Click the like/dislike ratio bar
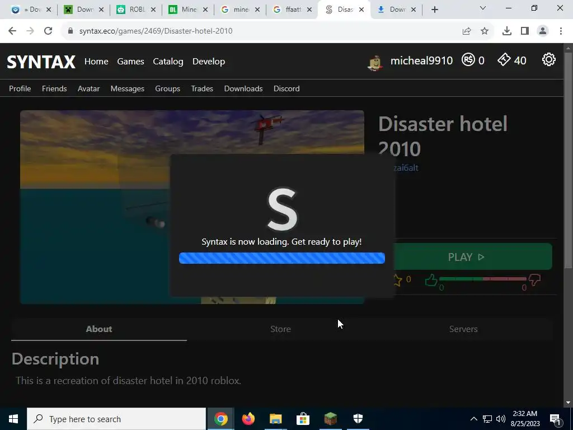Image resolution: width=573 pixels, height=430 pixels. [483, 279]
